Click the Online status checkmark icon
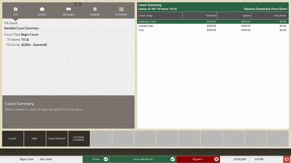 pyautogui.click(x=106, y=159)
